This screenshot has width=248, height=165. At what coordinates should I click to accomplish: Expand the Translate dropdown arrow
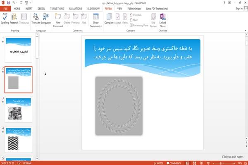tap(36, 26)
